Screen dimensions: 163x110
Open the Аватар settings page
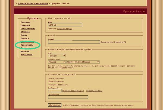[24, 35]
